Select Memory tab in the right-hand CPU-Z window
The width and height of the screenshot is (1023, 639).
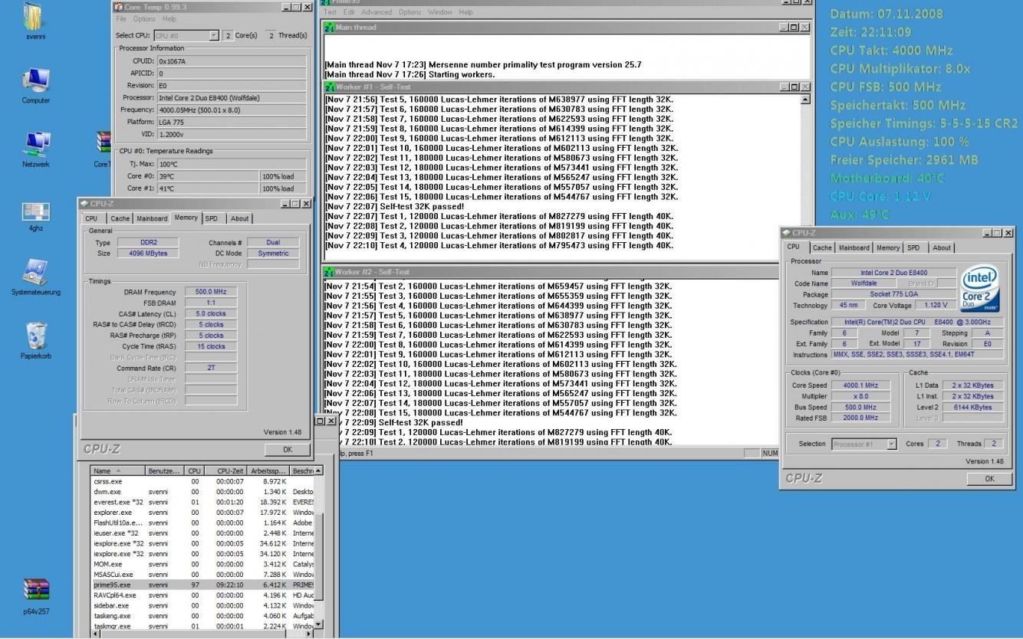(888, 247)
